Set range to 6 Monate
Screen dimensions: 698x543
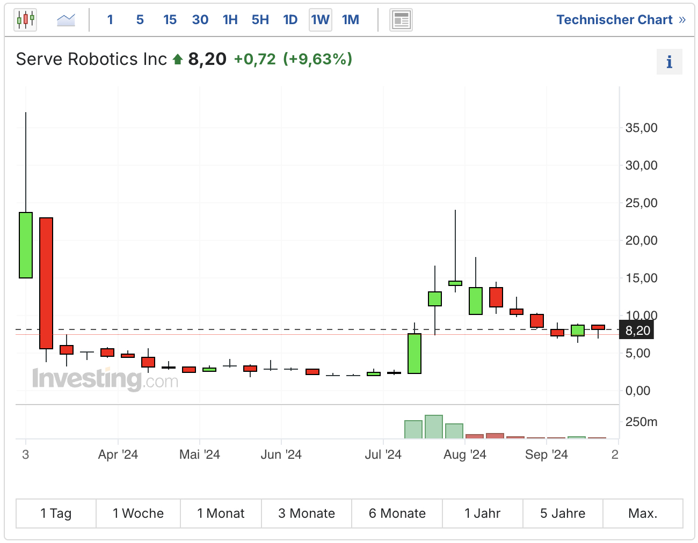397,513
